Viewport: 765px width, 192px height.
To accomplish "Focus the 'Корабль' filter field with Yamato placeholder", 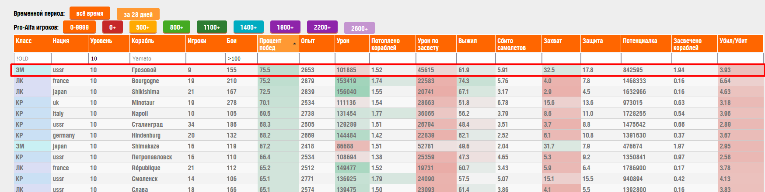I will tap(157, 58).
